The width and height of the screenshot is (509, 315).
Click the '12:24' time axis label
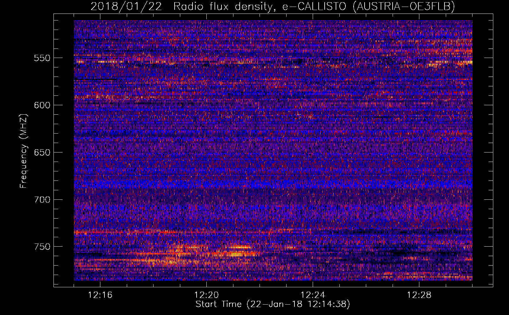tap(313, 295)
